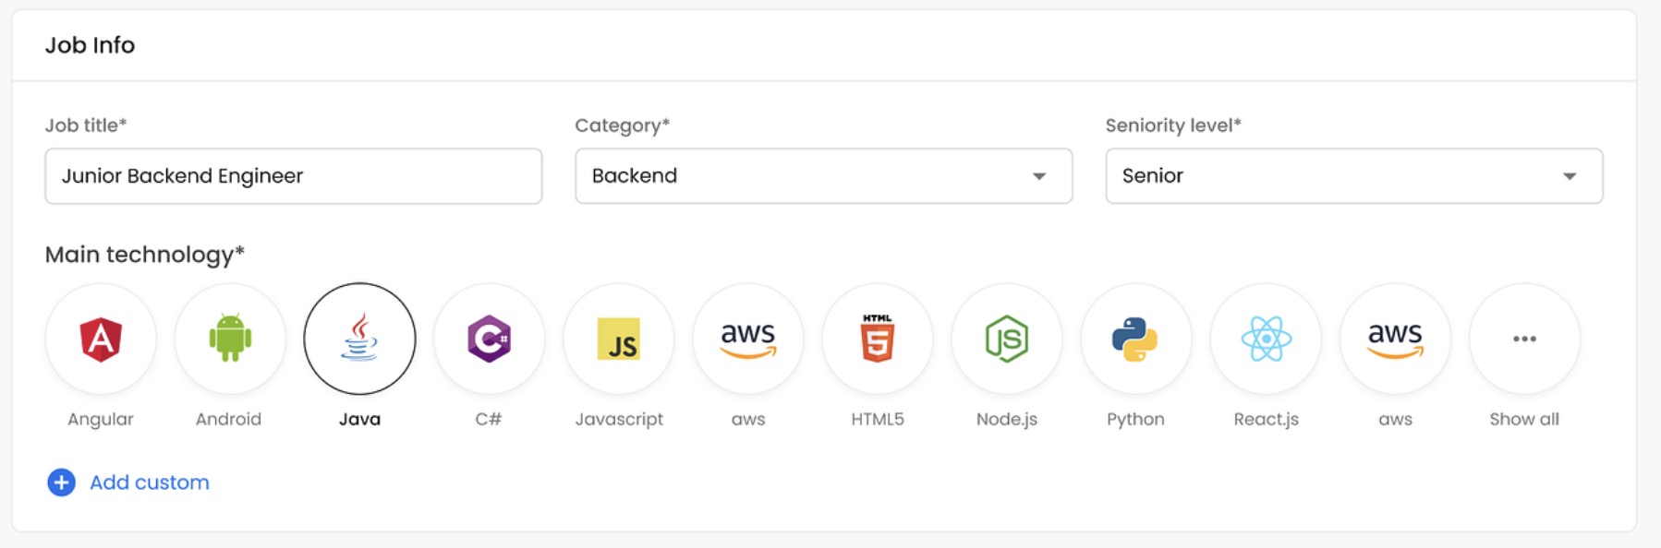Select the Python snake logo icon

(x=1136, y=339)
